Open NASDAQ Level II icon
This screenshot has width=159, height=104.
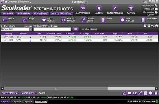64,20
